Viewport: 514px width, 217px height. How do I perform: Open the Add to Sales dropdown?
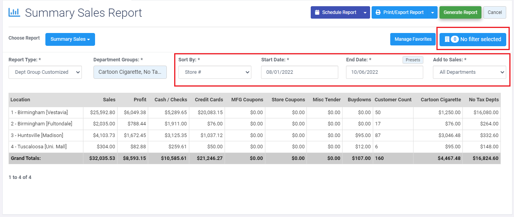click(x=469, y=72)
